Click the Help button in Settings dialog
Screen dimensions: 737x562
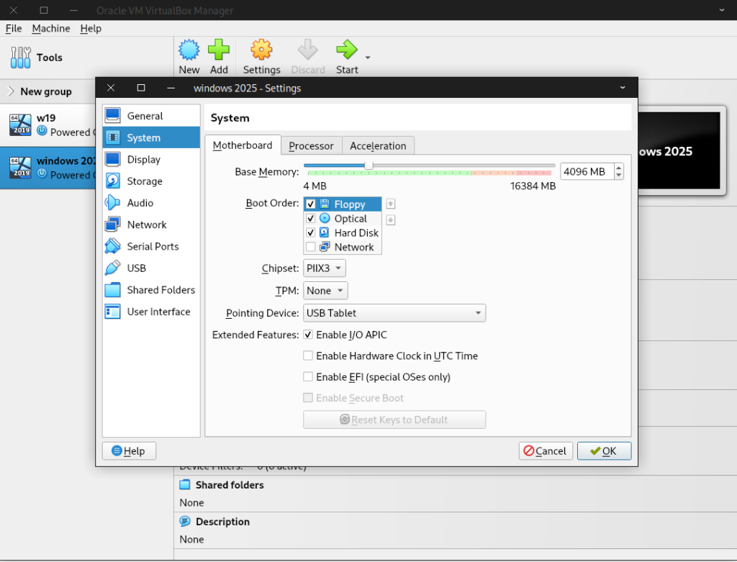[129, 451]
